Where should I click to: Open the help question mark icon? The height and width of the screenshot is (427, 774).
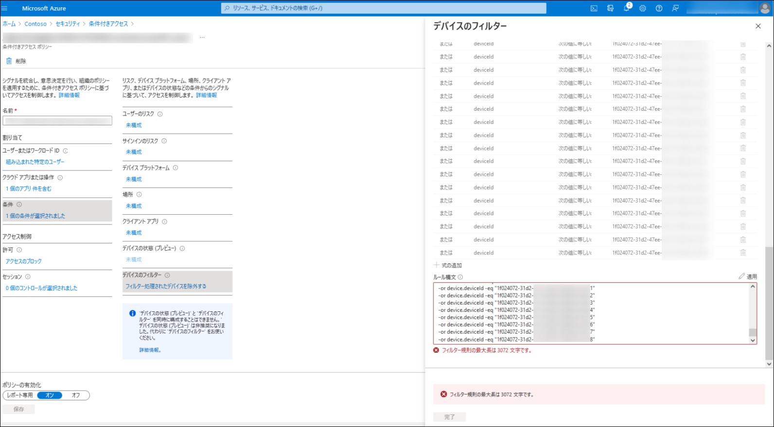pyautogui.click(x=659, y=8)
